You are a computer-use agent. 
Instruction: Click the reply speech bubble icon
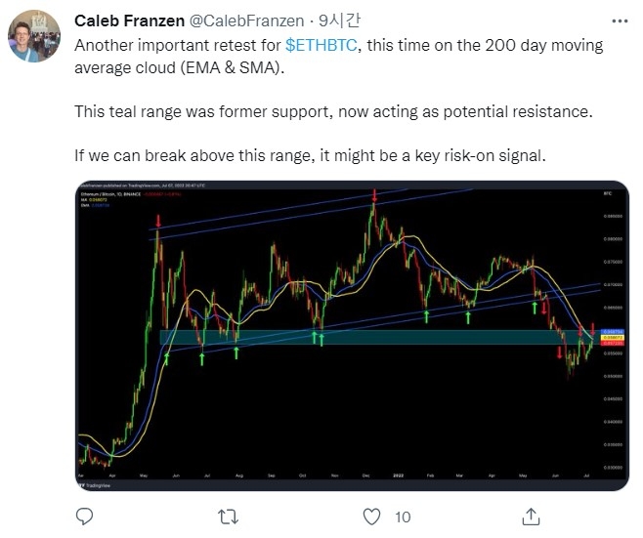pyautogui.click(x=84, y=515)
